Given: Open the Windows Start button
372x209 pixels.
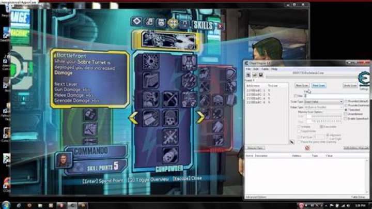Looking at the screenshot, I should point(6,205).
